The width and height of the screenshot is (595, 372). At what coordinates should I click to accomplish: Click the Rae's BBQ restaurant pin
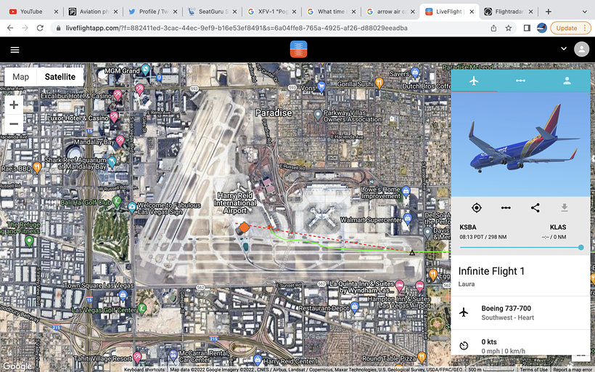click(37, 167)
